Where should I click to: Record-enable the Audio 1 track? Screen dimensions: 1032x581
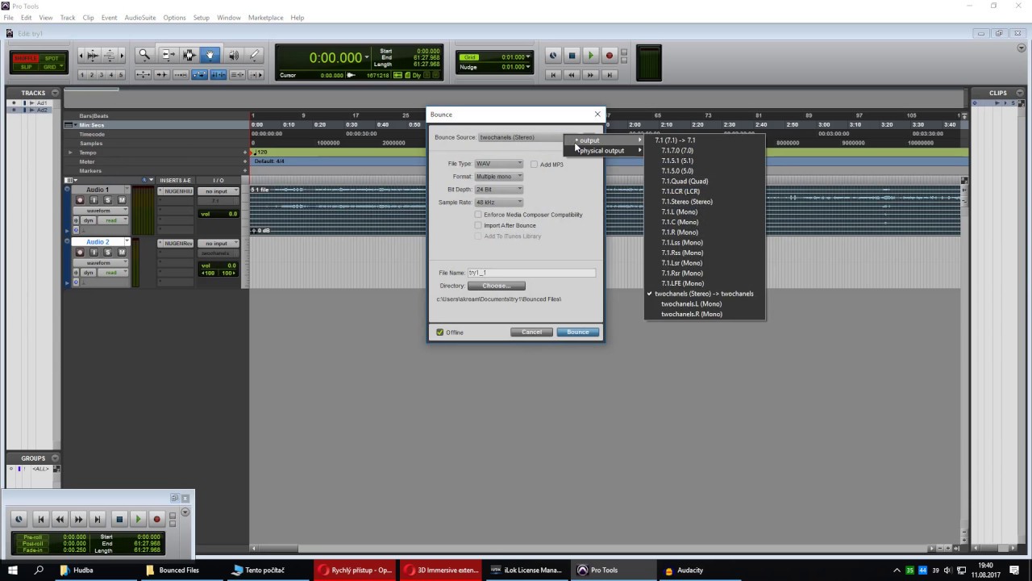79,200
